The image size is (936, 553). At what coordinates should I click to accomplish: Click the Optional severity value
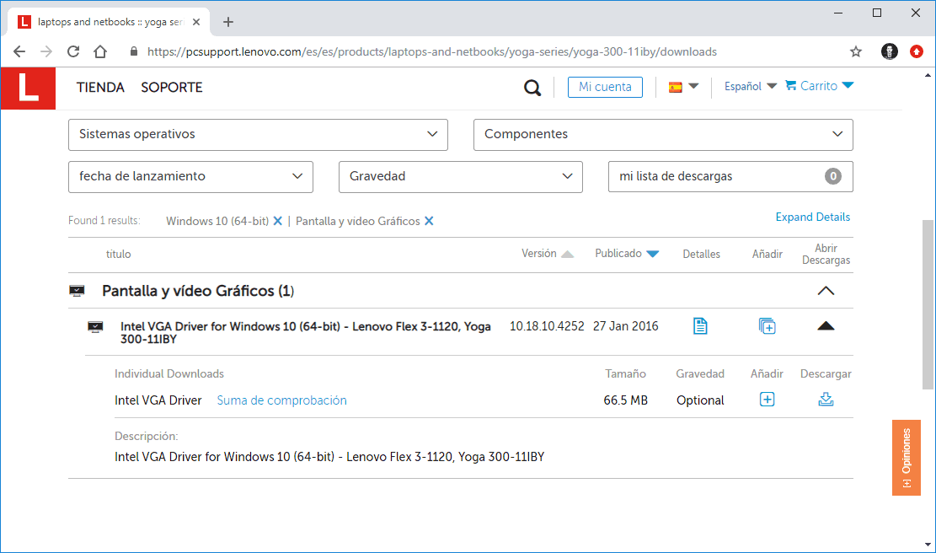[700, 400]
